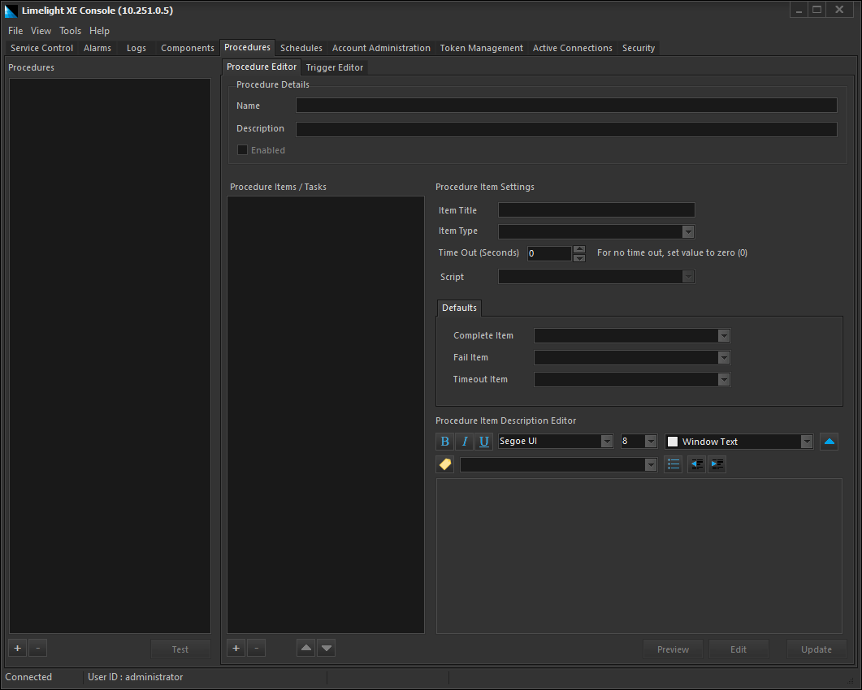This screenshot has width=862, height=690.
Task: Toggle italic formatting in description editor
Action: click(x=465, y=441)
